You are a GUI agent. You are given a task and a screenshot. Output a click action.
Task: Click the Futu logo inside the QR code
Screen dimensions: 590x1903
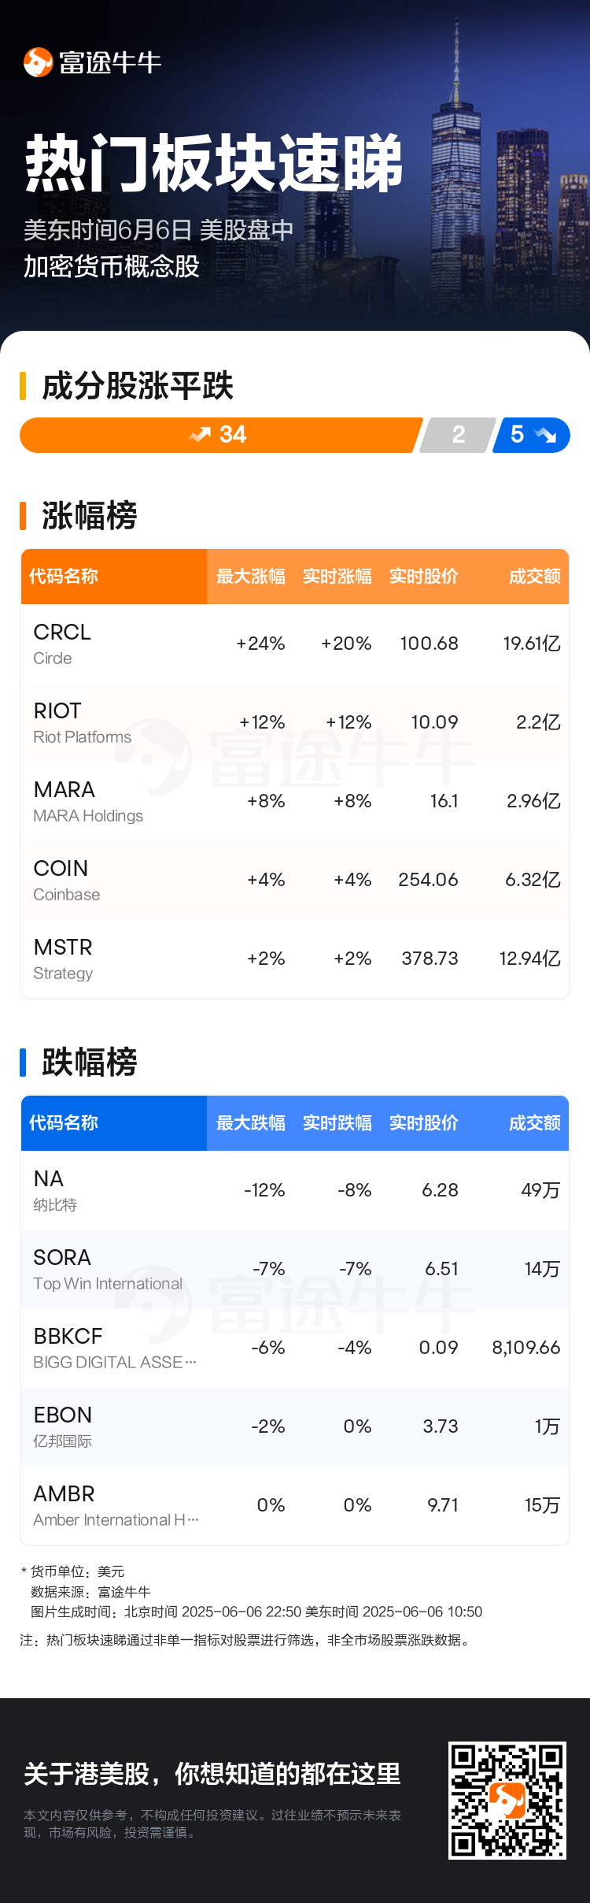pos(507,1801)
